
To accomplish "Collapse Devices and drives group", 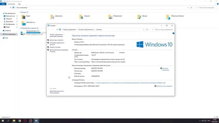I will coord(20,28).
